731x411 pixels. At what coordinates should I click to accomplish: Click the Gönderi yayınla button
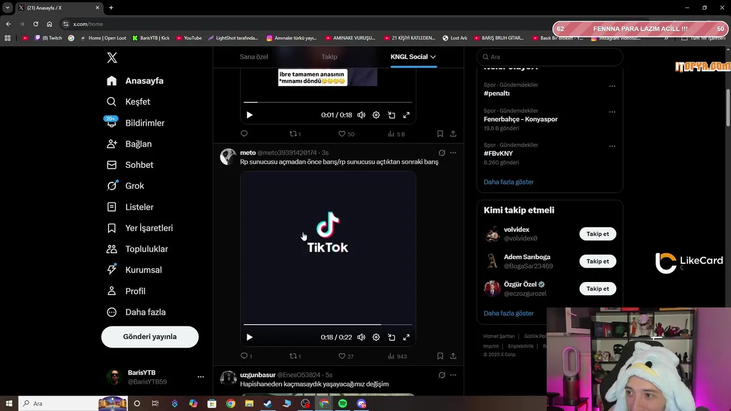click(x=150, y=337)
